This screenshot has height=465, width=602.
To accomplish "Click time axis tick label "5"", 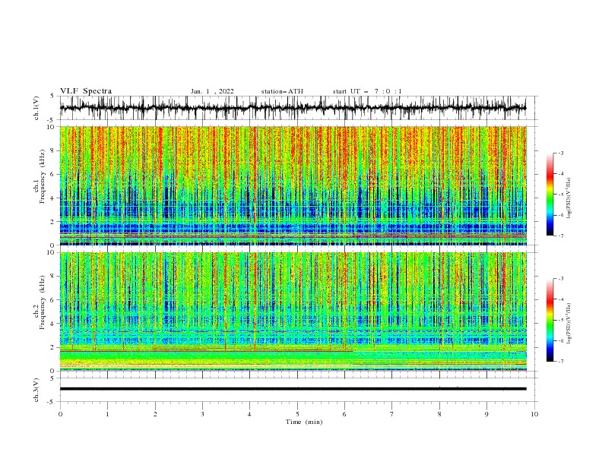I will [297, 414].
